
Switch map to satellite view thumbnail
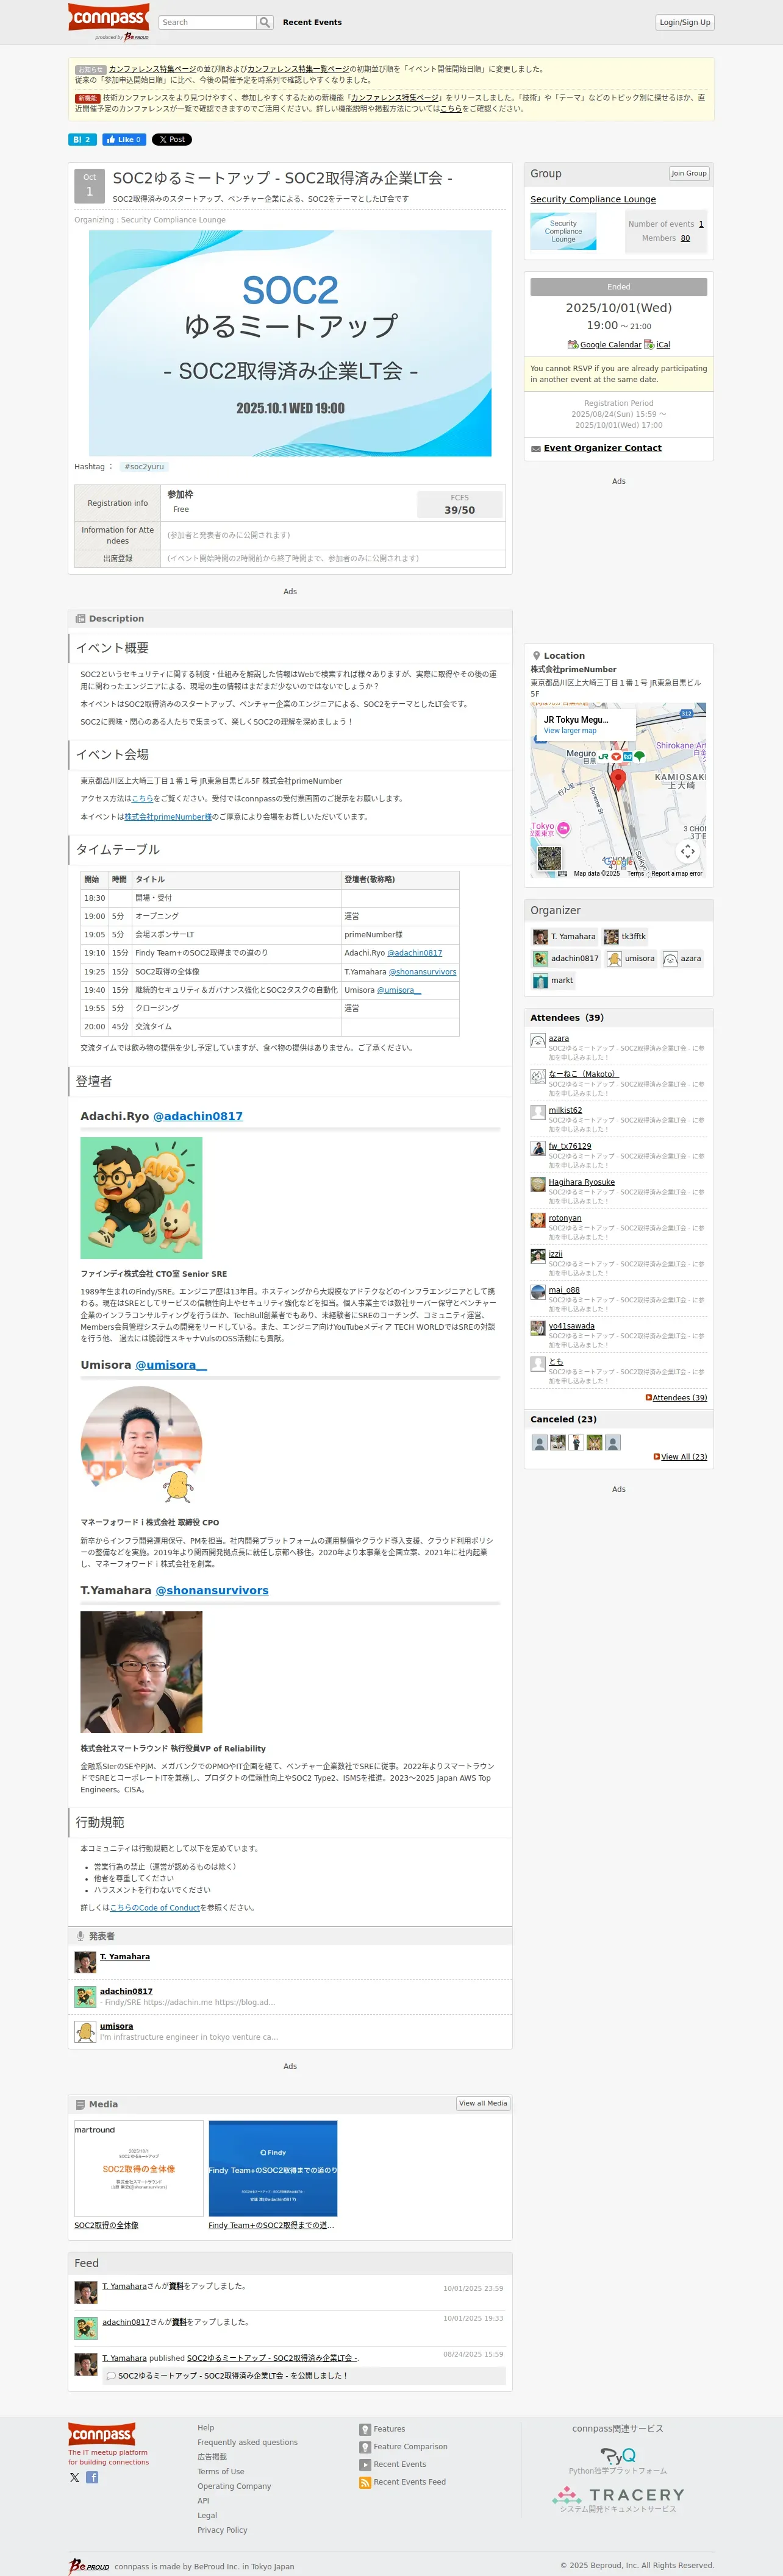pyautogui.click(x=549, y=858)
